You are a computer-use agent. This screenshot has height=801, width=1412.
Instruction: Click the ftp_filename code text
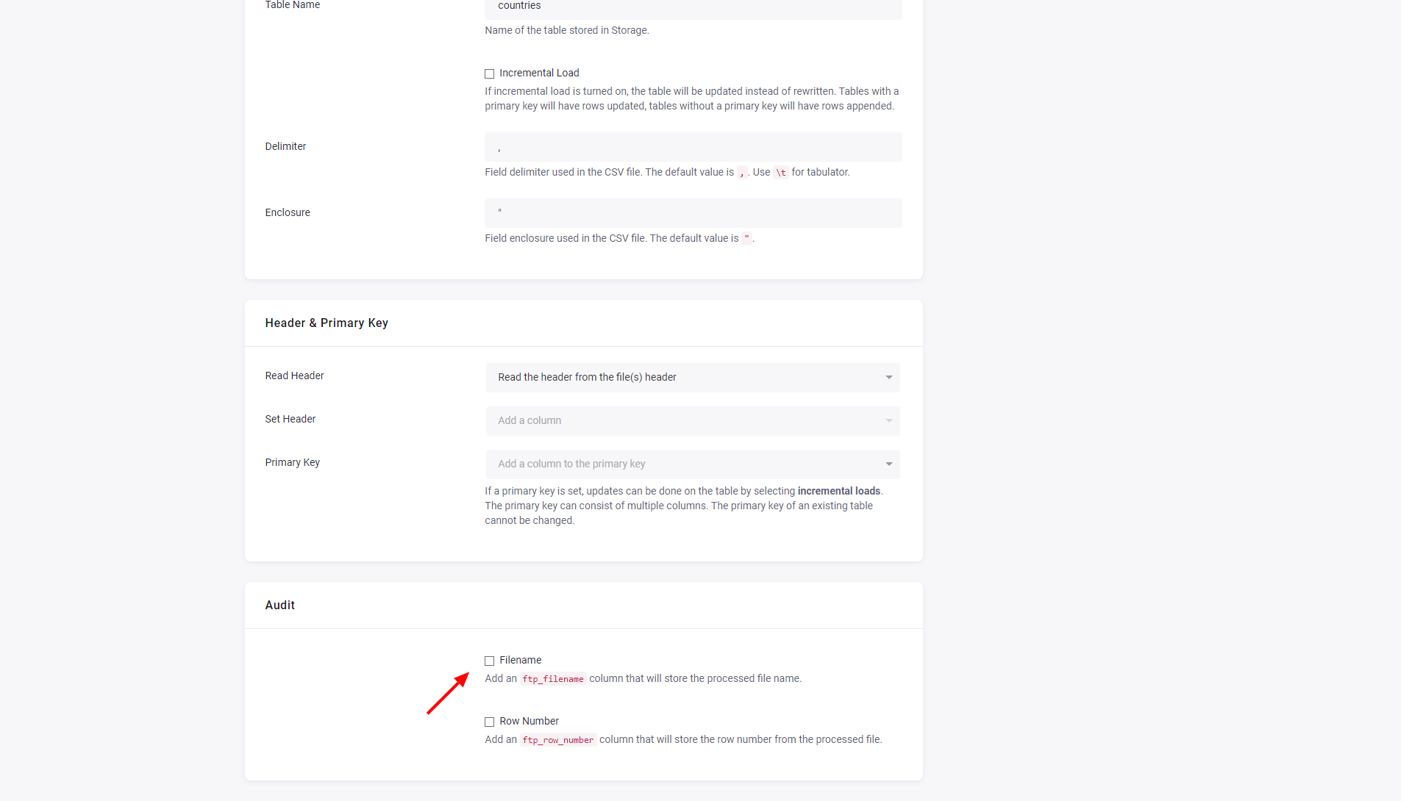[553, 679]
